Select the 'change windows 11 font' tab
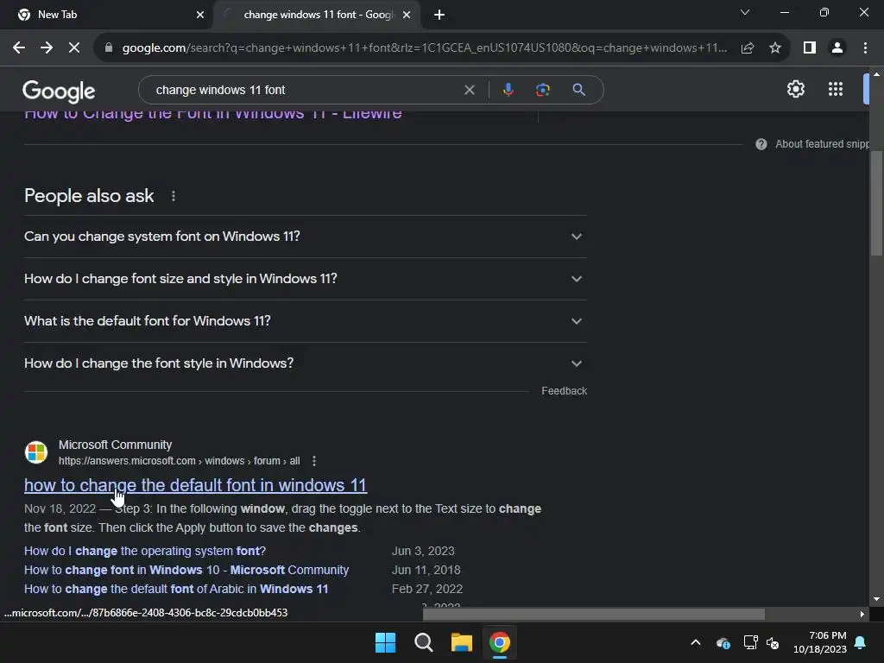884x663 pixels. point(317,15)
